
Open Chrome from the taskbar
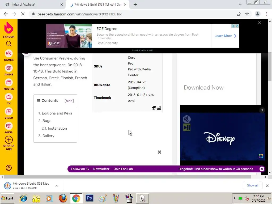[76, 198]
